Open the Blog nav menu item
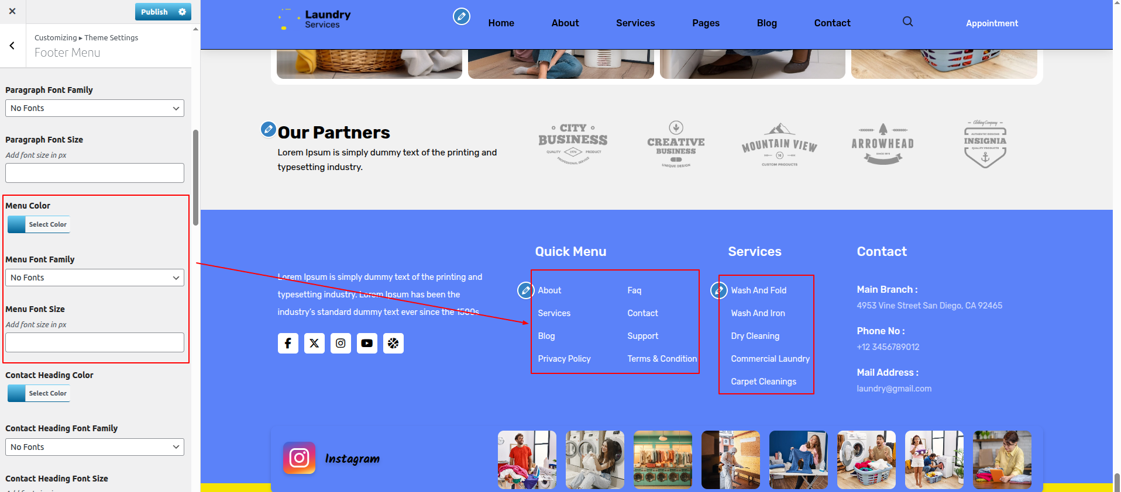This screenshot has width=1121, height=492. [x=767, y=23]
